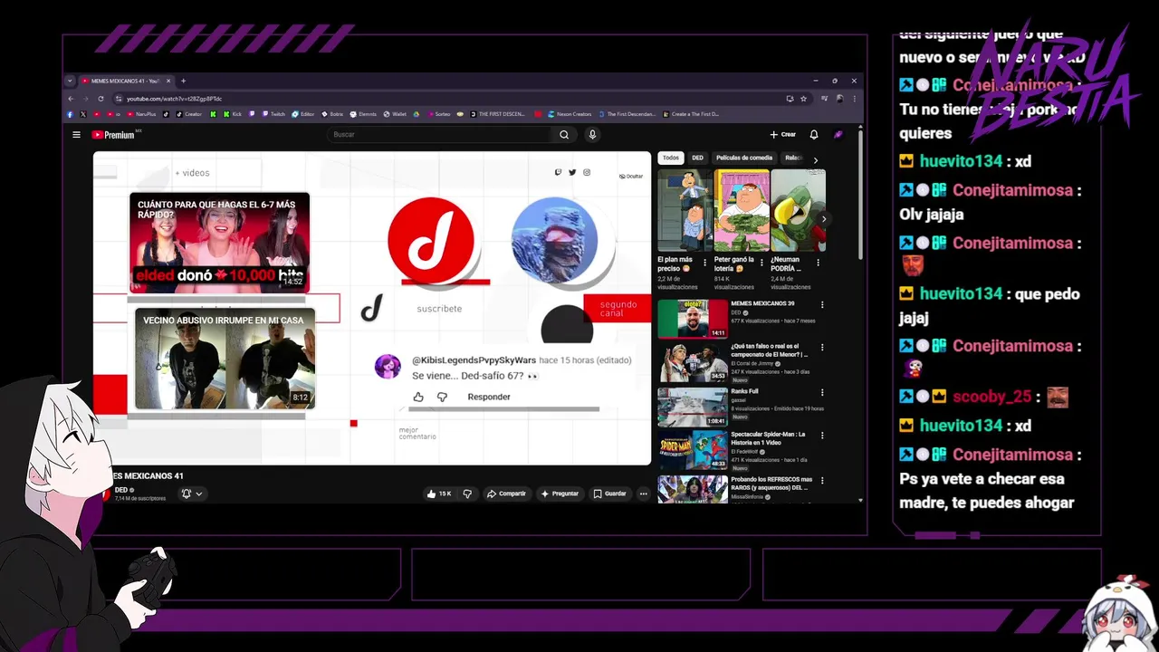Click the YouTube page vertical scrollbar
Screen dimensions: 1159x652
point(860,195)
